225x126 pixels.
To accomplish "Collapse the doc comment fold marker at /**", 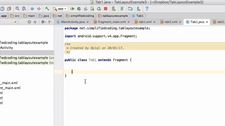I will click(x=63, y=44).
